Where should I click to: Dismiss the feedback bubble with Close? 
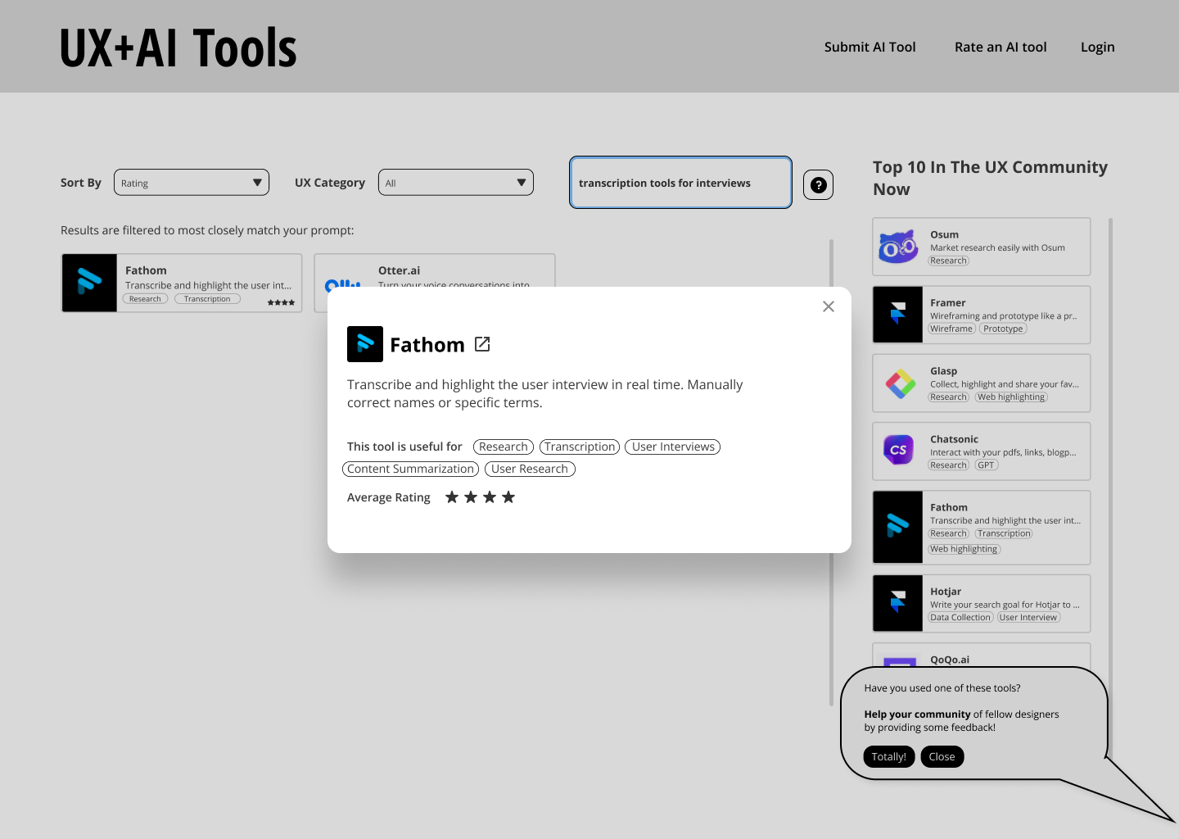pyautogui.click(x=942, y=756)
